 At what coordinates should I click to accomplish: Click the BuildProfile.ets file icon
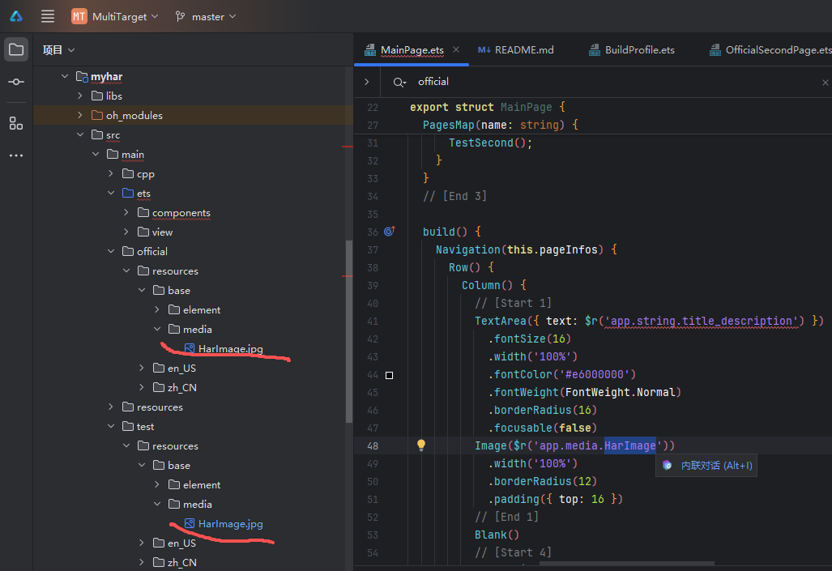tap(595, 50)
